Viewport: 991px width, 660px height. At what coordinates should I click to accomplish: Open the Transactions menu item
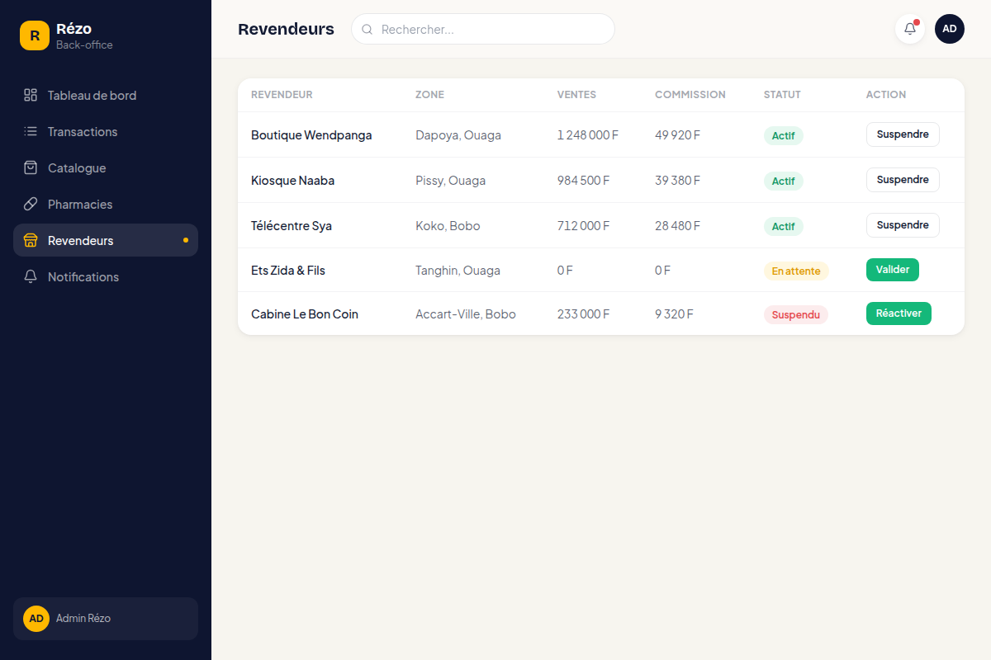click(106, 131)
